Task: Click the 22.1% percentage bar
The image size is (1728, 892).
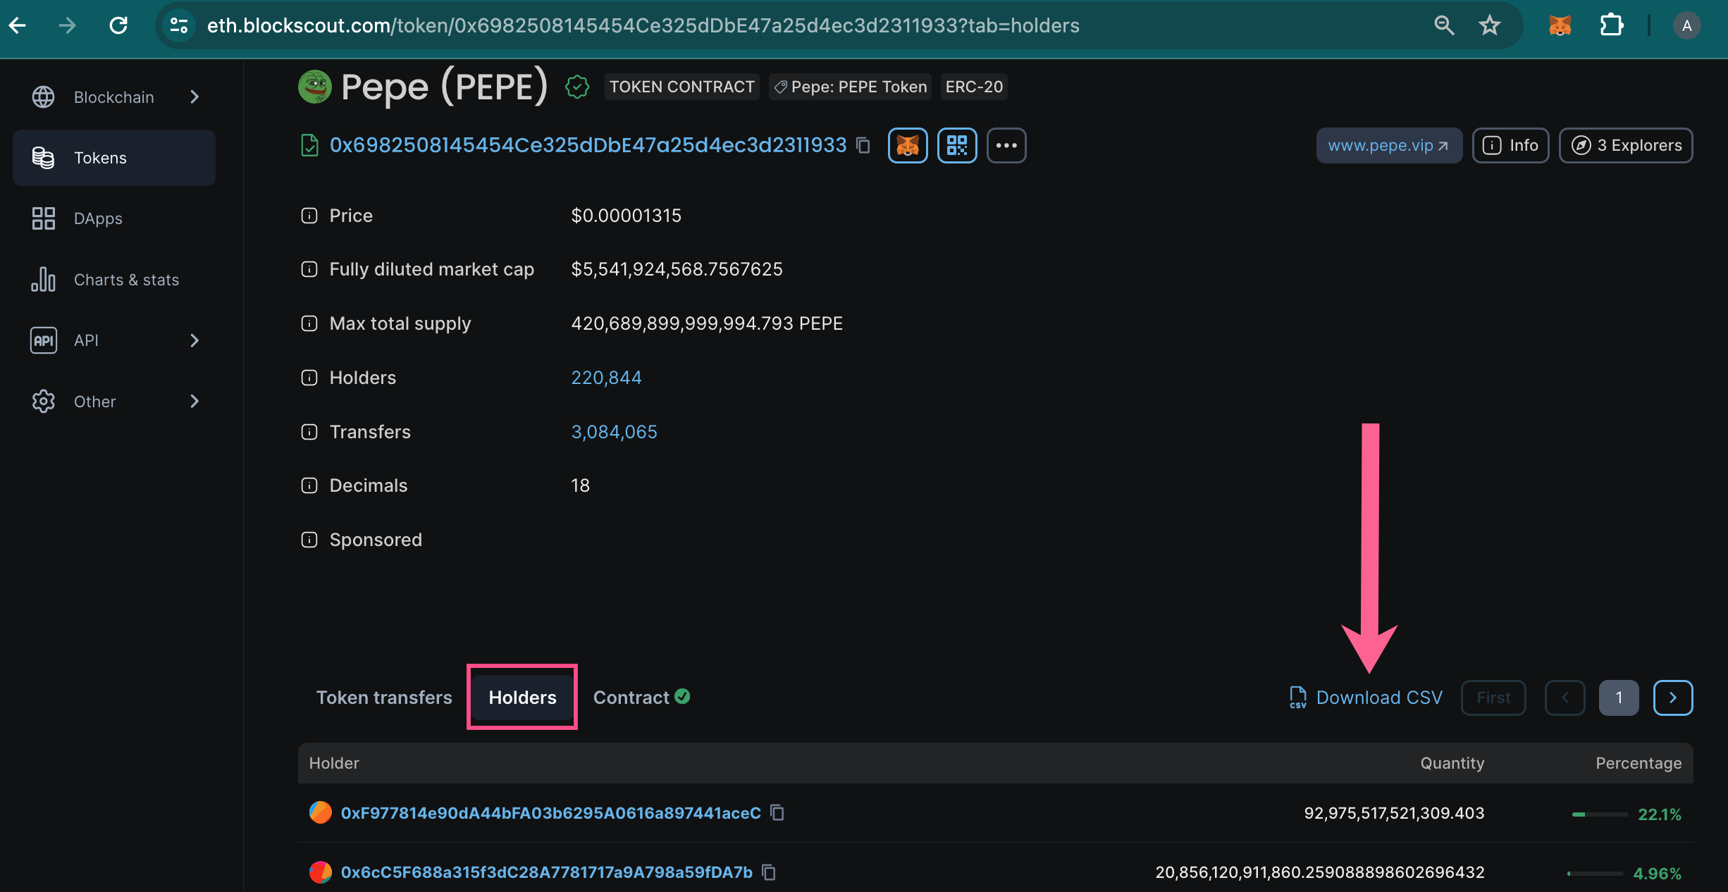Action: click(x=1600, y=814)
